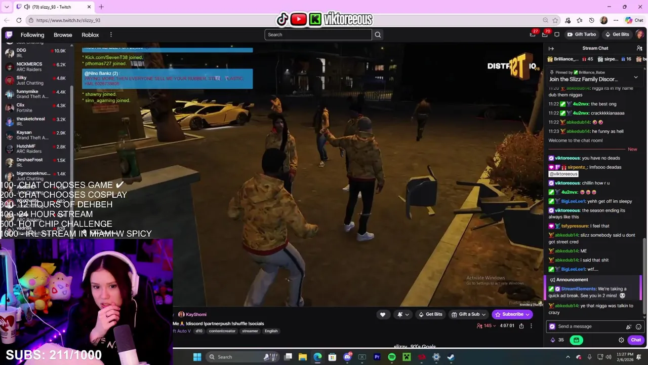The width and height of the screenshot is (648, 365).
Task: Open the Gift a Sub dropdown
Action: 469,314
